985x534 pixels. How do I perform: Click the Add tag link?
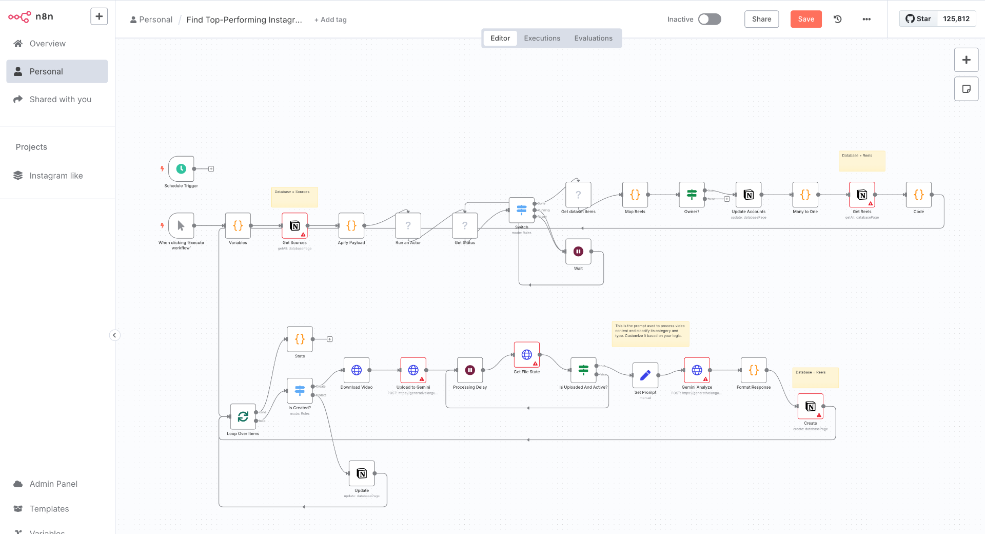click(330, 20)
